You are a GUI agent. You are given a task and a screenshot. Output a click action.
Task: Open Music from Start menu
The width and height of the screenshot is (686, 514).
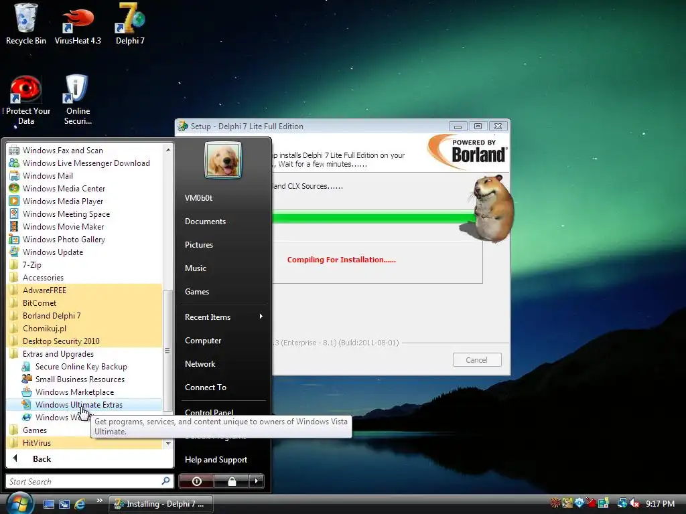click(223, 268)
